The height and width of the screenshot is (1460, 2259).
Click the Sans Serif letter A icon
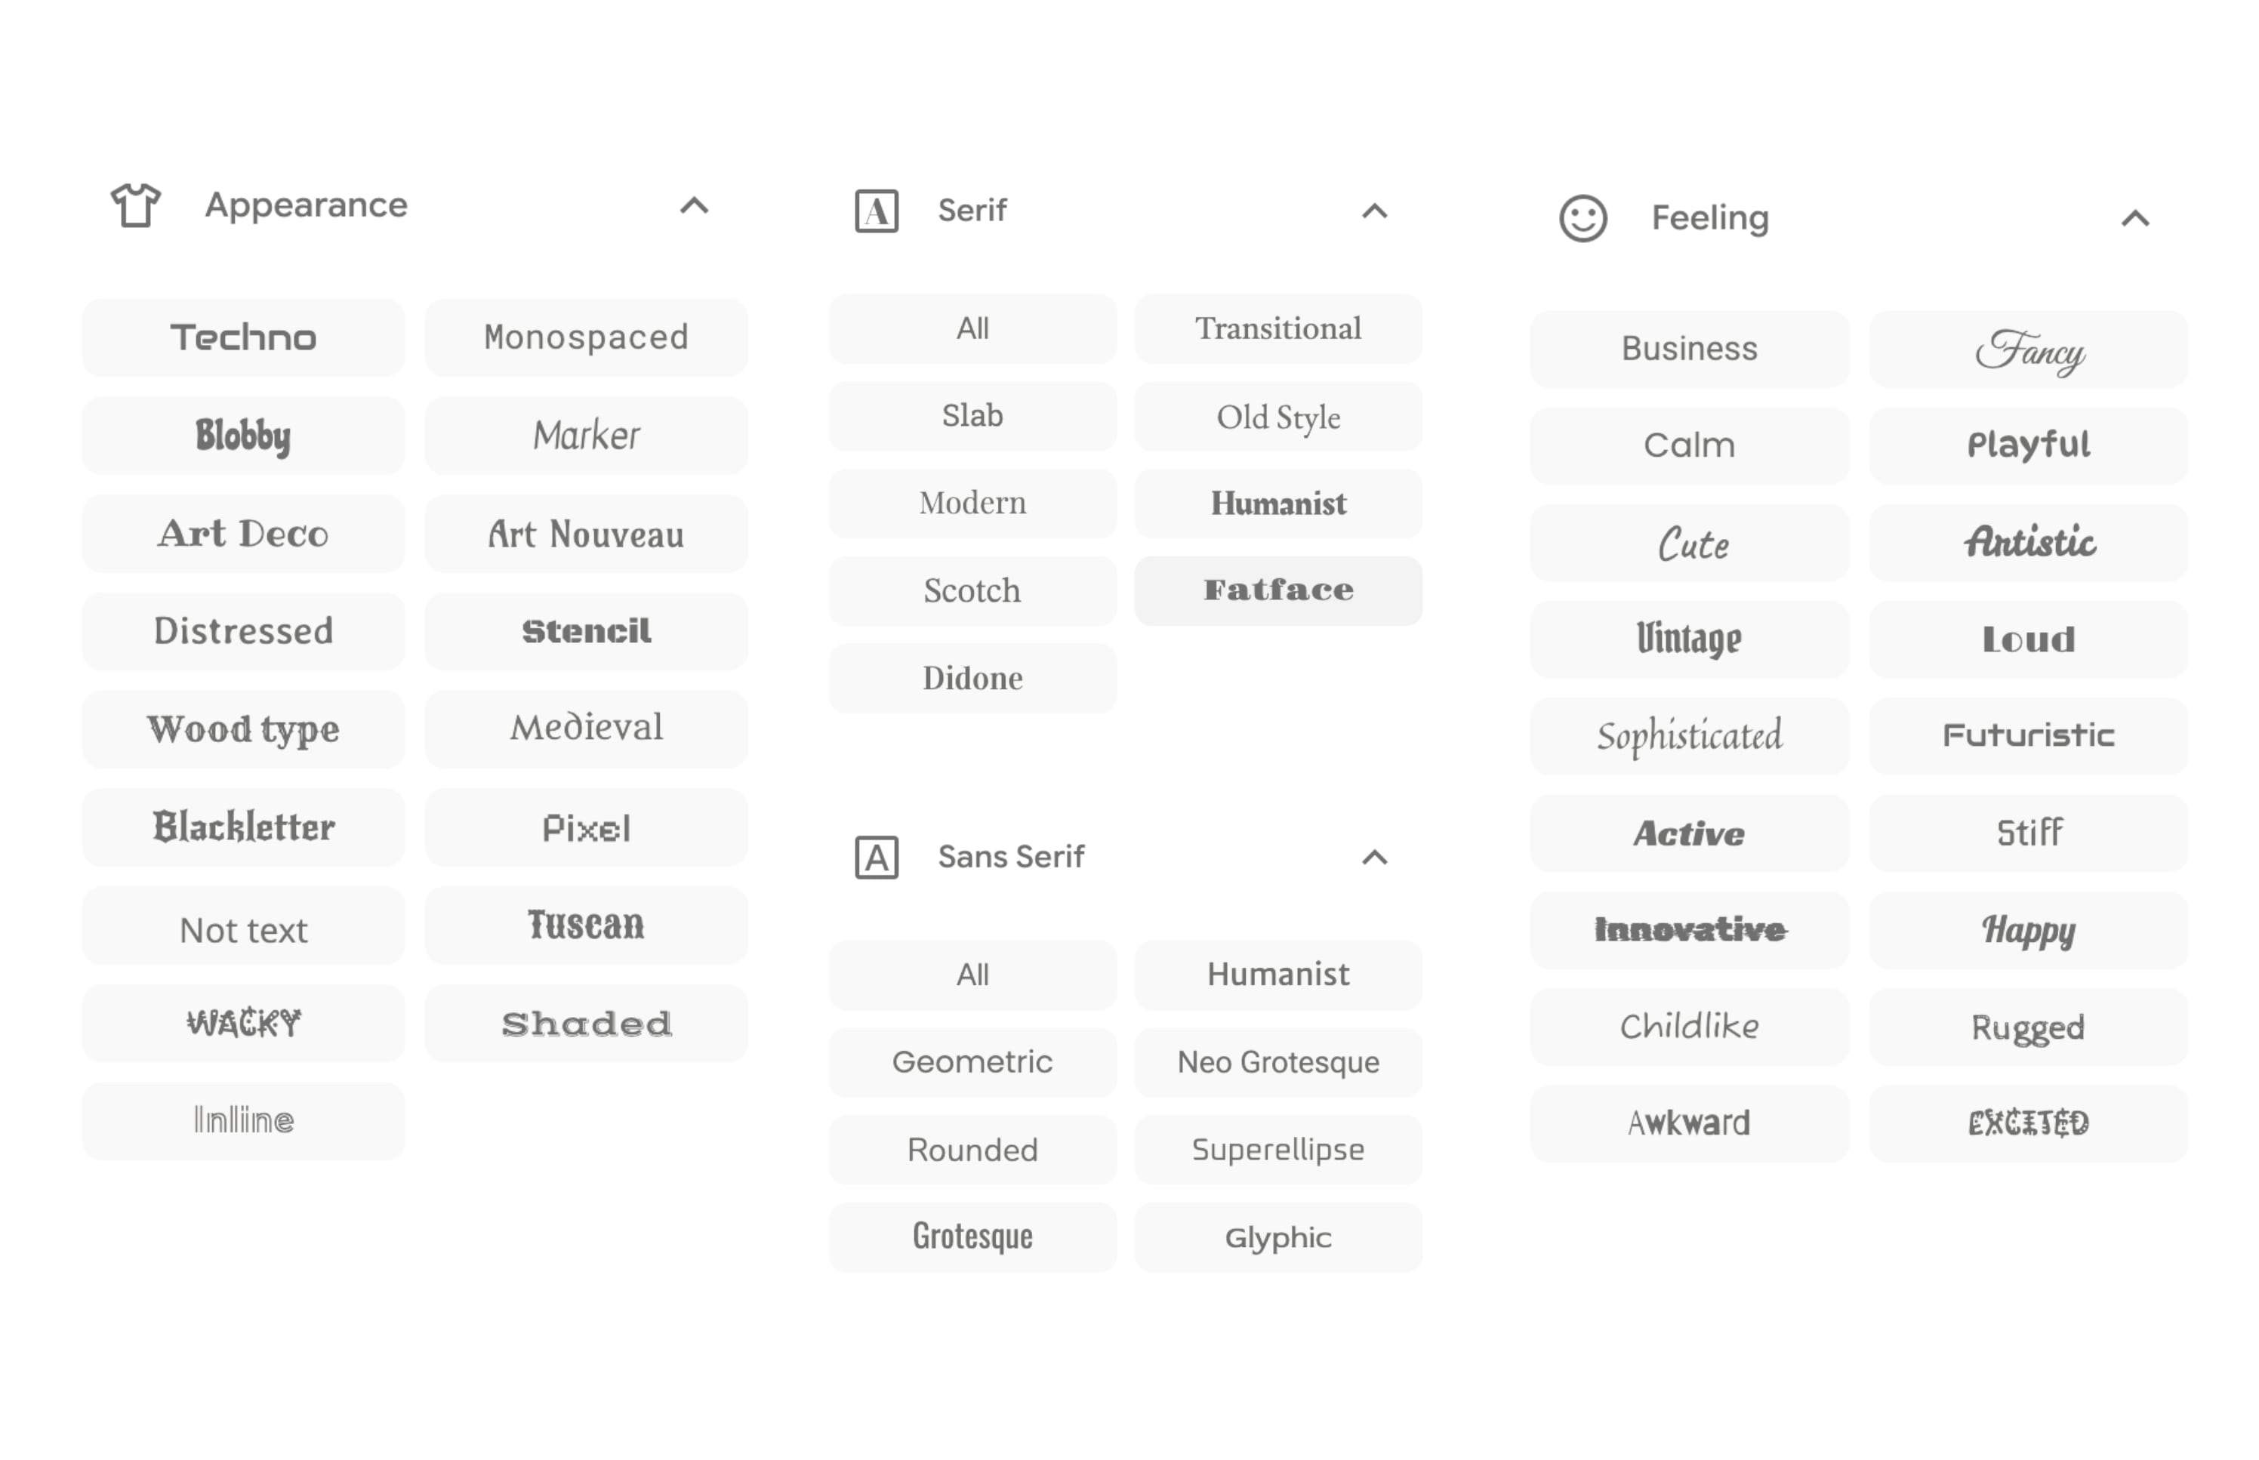pyautogui.click(x=876, y=857)
